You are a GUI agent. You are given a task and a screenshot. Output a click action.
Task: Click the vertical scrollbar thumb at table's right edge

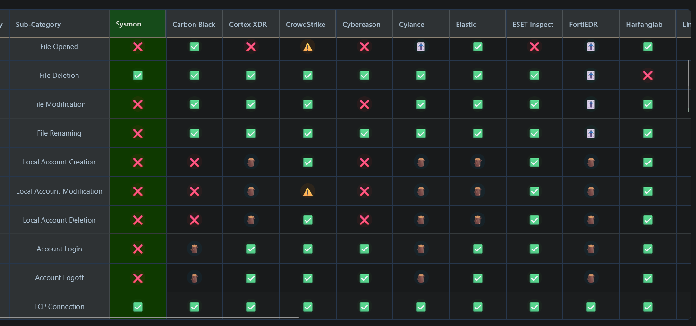689,86
